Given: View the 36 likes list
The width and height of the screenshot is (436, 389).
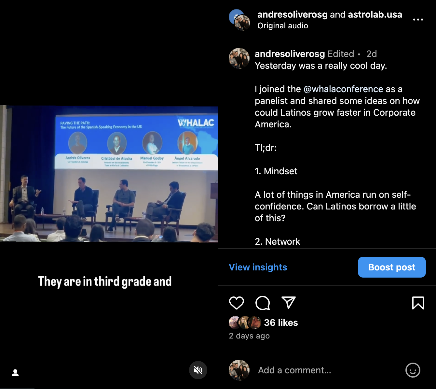Looking at the screenshot, I should coord(281,323).
